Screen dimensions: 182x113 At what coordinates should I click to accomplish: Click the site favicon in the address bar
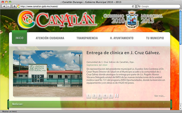18,6
